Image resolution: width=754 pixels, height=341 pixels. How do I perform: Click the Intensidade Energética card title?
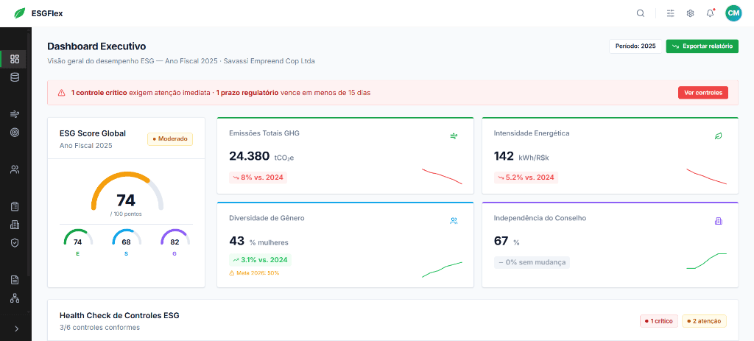532,133
